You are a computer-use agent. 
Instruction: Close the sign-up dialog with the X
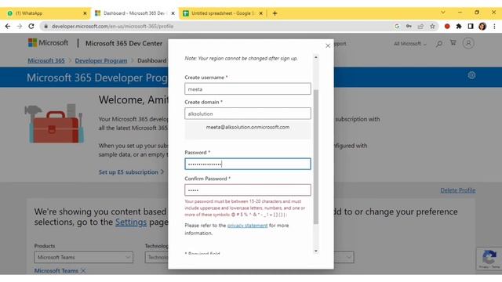(328, 45)
